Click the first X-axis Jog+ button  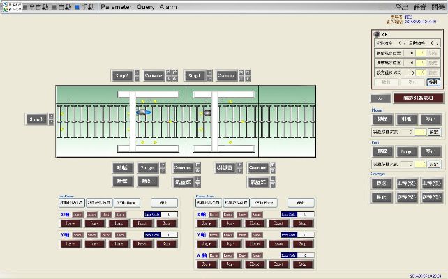point(69,224)
